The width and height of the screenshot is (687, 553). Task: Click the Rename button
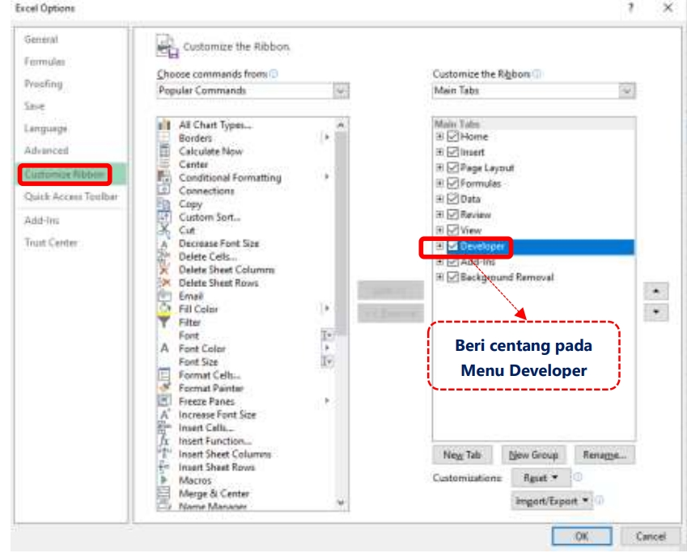604,455
